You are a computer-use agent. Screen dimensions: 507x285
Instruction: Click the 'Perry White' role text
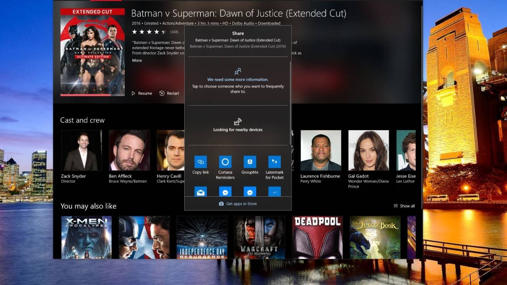point(311,181)
